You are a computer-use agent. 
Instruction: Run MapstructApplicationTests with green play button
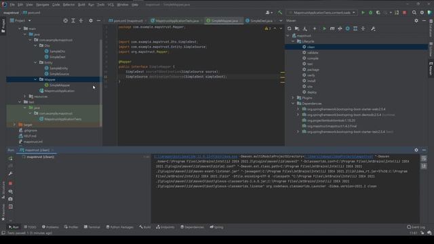(x=363, y=12)
